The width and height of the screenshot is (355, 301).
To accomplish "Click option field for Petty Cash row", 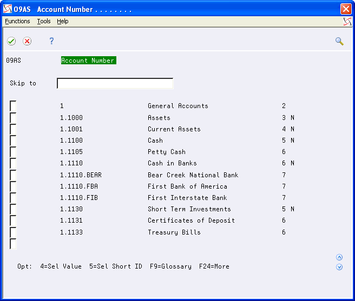I will coord(13,152).
